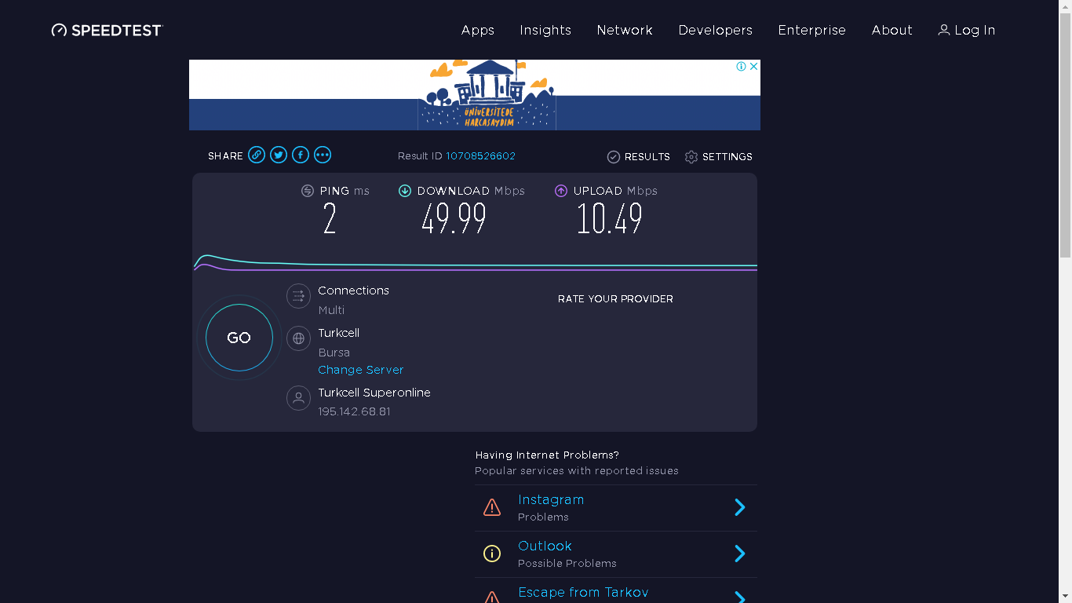Image resolution: width=1072 pixels, height=603 pixels.
Task: Open the Instagram service link
Action: (551, 499)
